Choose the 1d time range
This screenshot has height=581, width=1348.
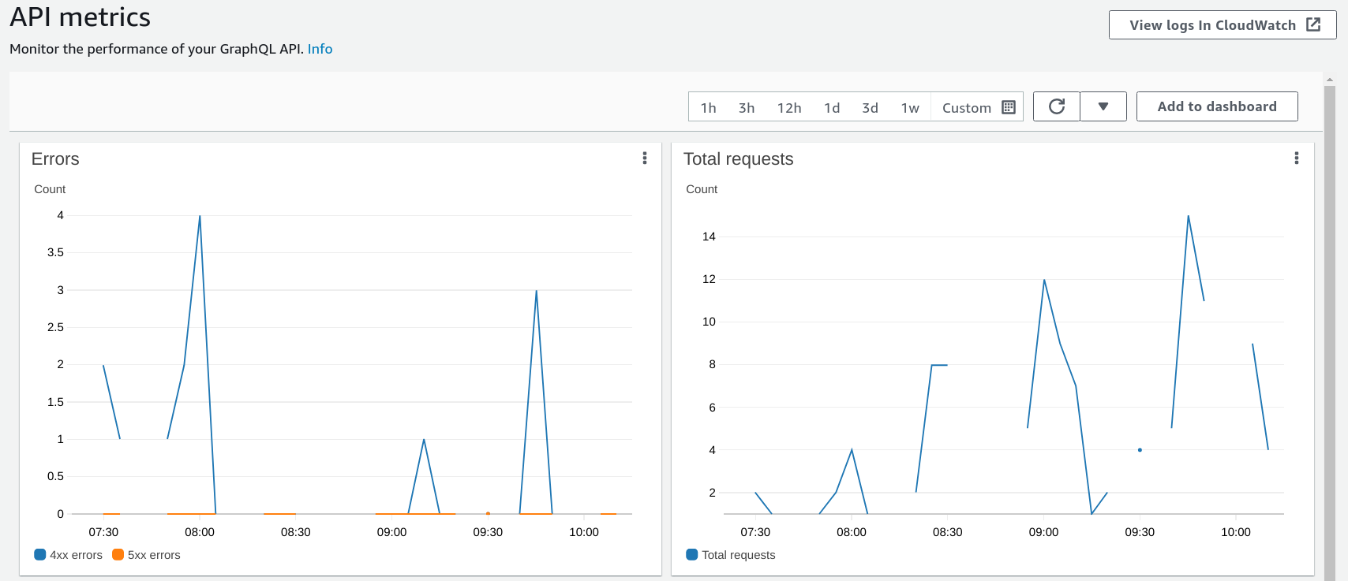tap(832, 107)
